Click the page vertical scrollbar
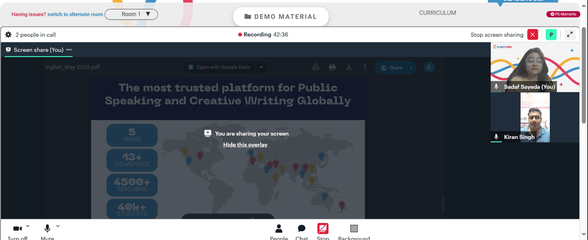Viewport: 588px width, 240px height. tap(584, 75)
